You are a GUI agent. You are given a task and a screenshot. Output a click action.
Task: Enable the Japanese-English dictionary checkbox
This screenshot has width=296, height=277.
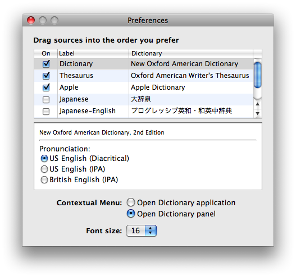tap(46, 112)
